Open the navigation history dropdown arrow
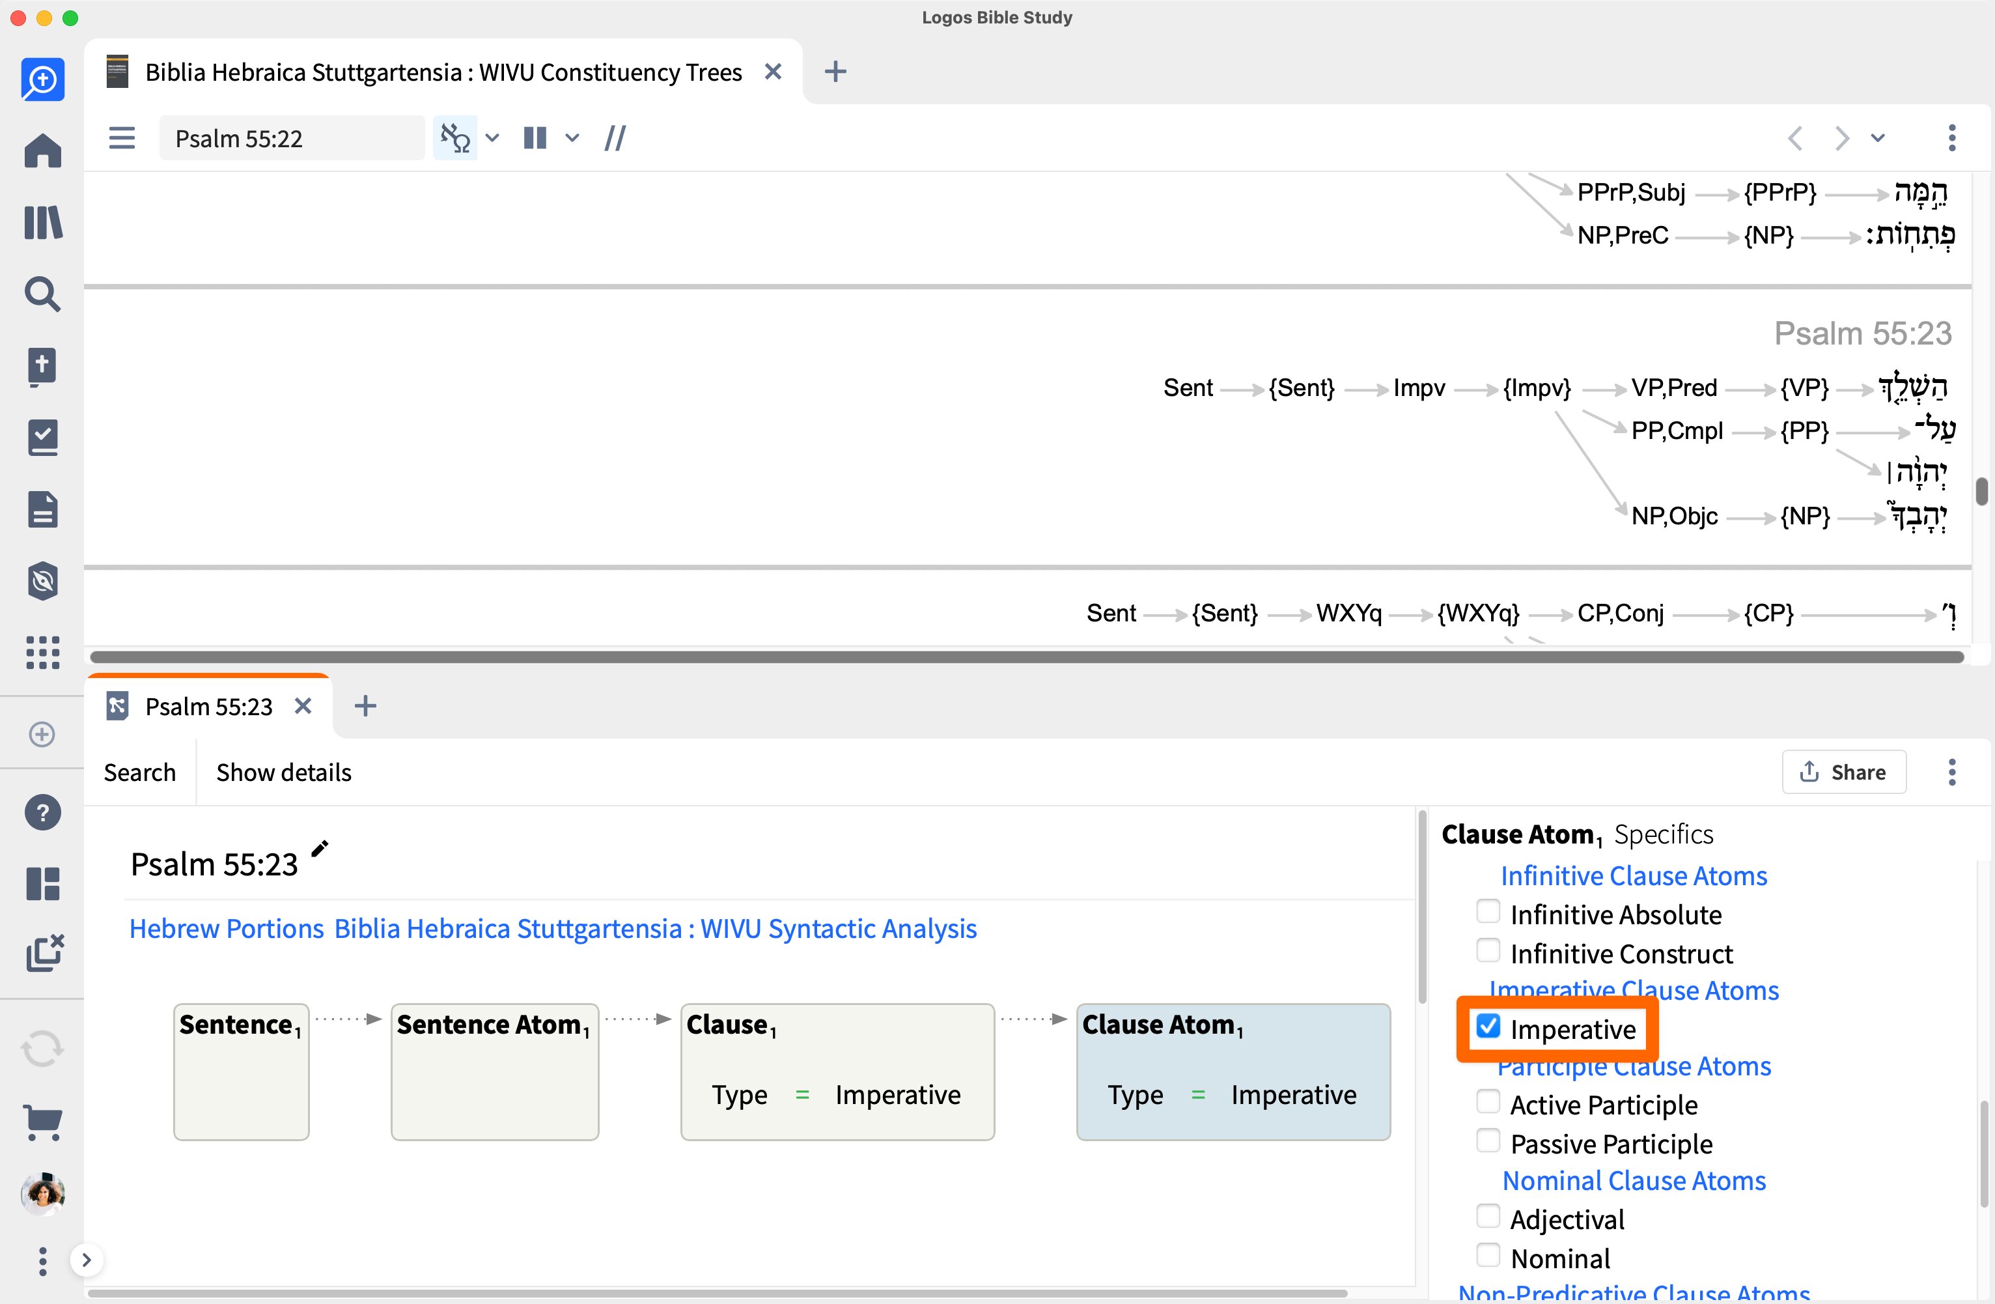This screenshot has height=1304, width=1995. [x=1878, y=137]
